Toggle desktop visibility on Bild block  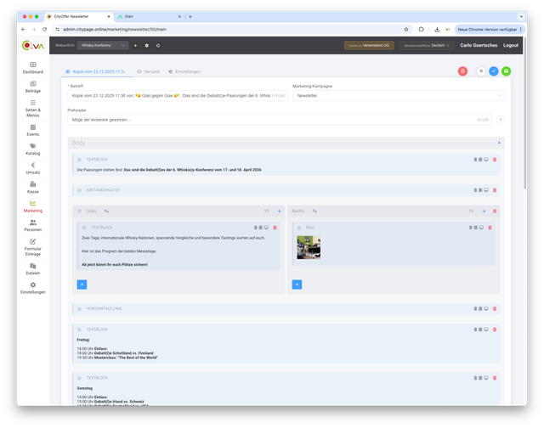point(483,228)
